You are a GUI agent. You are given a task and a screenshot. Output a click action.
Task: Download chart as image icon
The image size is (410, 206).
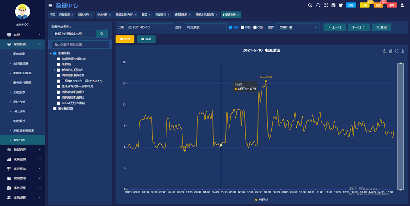pyautogui.click(x=402, y=51)
